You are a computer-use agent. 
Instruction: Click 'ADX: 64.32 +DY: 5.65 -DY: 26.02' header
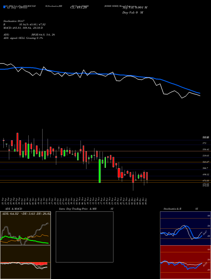[x=26, y=213]
